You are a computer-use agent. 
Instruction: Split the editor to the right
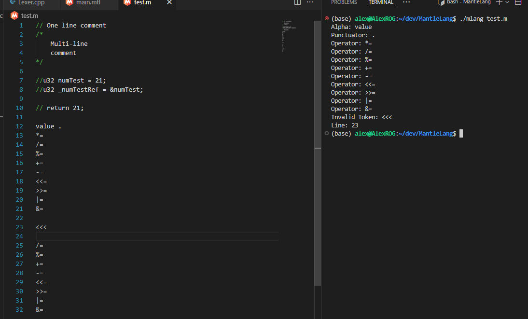pos(297,2)
